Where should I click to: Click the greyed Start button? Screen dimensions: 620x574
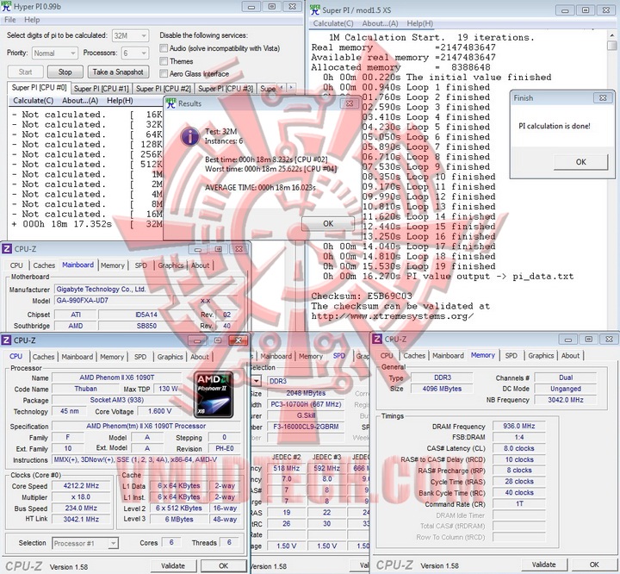pyautogui.click(x=25, y=72)
